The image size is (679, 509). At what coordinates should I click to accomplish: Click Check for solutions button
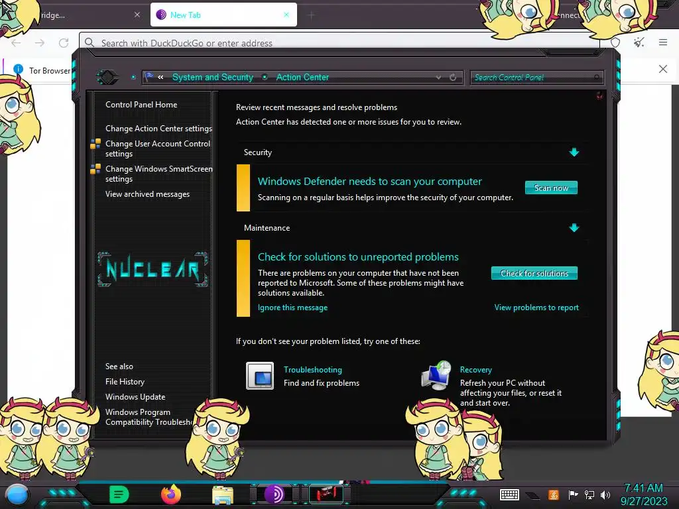pos(534,273)
